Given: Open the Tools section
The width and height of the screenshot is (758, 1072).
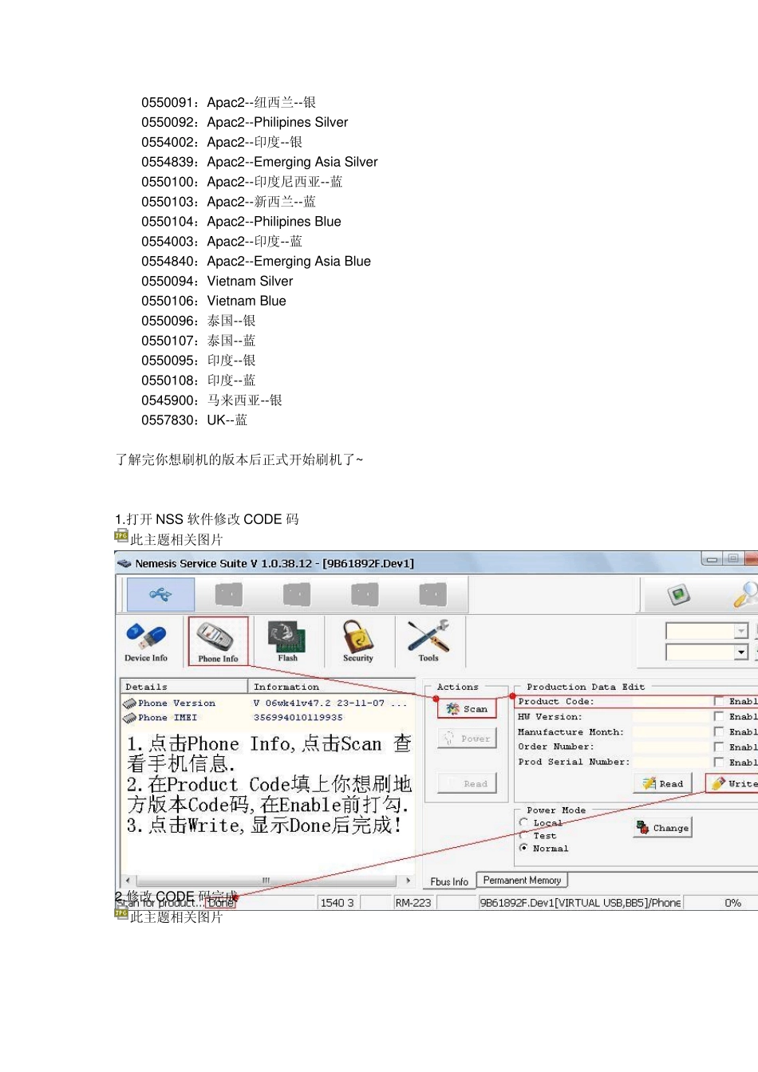Looking at the screenshot, I should pos(428,641).
